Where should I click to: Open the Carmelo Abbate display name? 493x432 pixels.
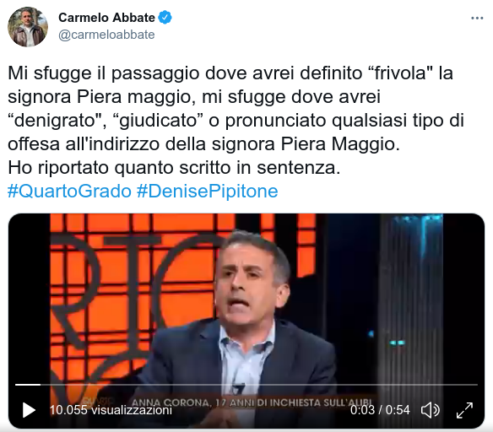106,18
